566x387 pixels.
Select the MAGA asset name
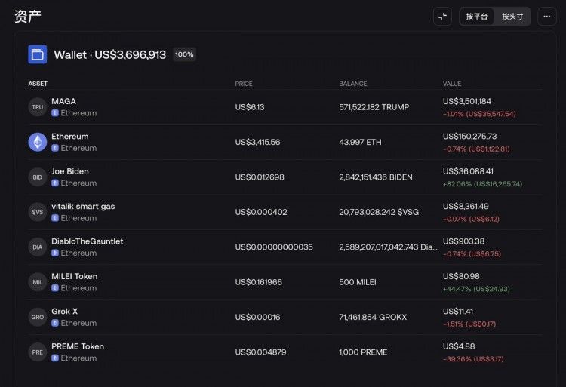[x=63, y=101]
